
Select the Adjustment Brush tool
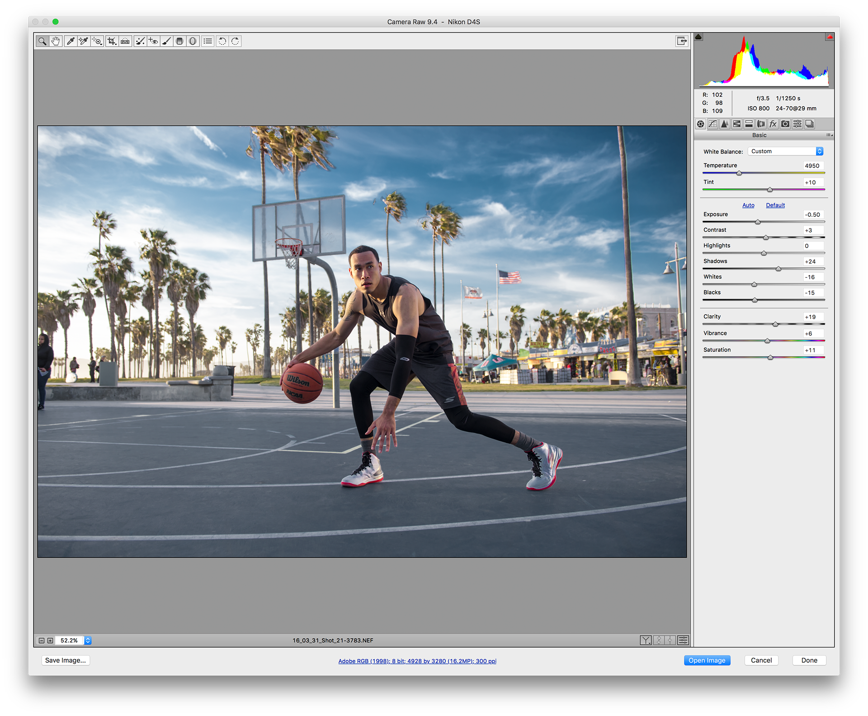coord(166,41)
